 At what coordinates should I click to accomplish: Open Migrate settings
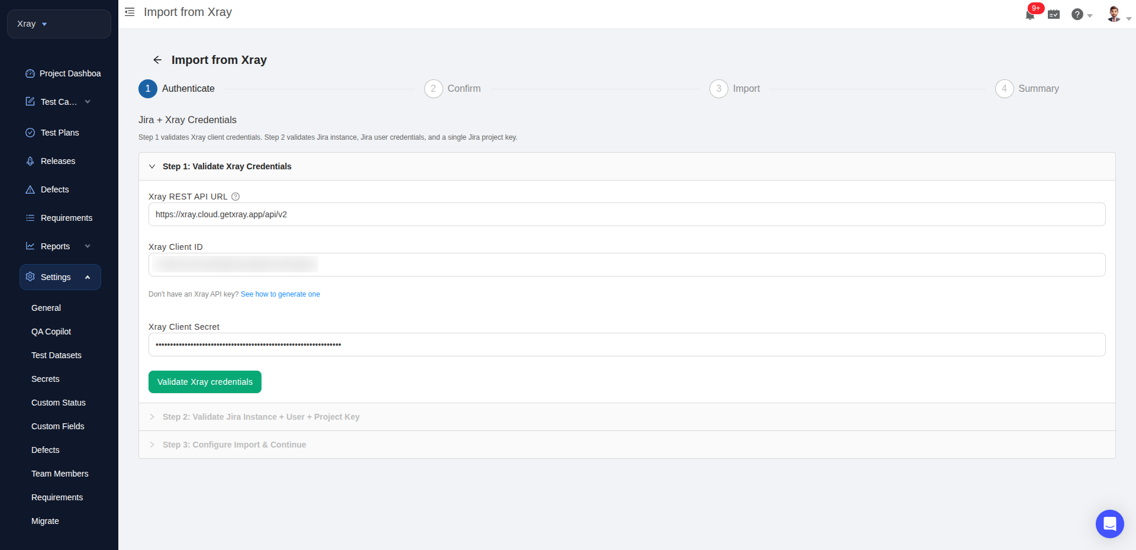(45, 521)
